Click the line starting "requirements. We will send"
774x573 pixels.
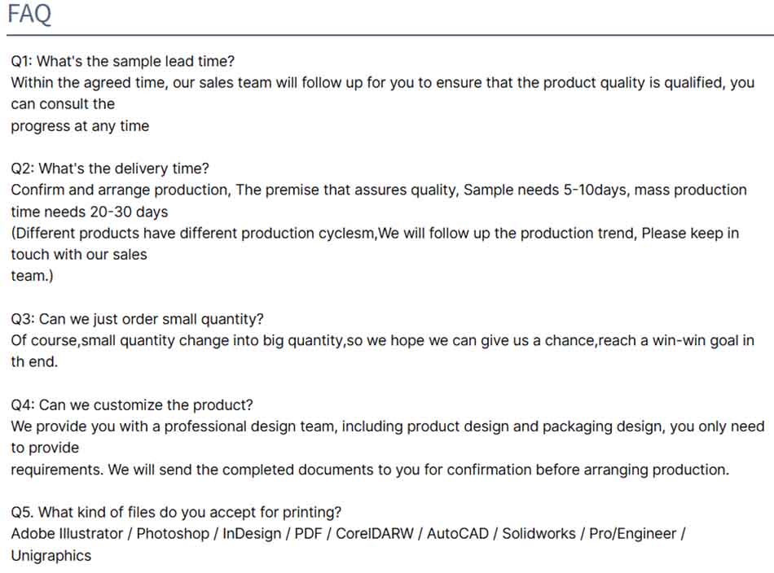click(369, 470)
